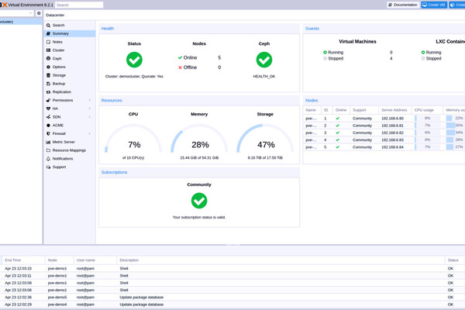
Task: Sort nodes by the Name column
Action: tap(312, 110)
